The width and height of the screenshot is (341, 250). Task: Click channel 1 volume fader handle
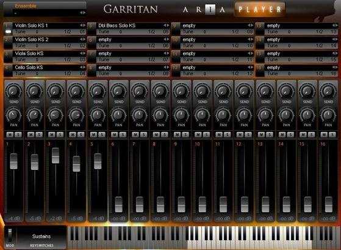[13, 161]
